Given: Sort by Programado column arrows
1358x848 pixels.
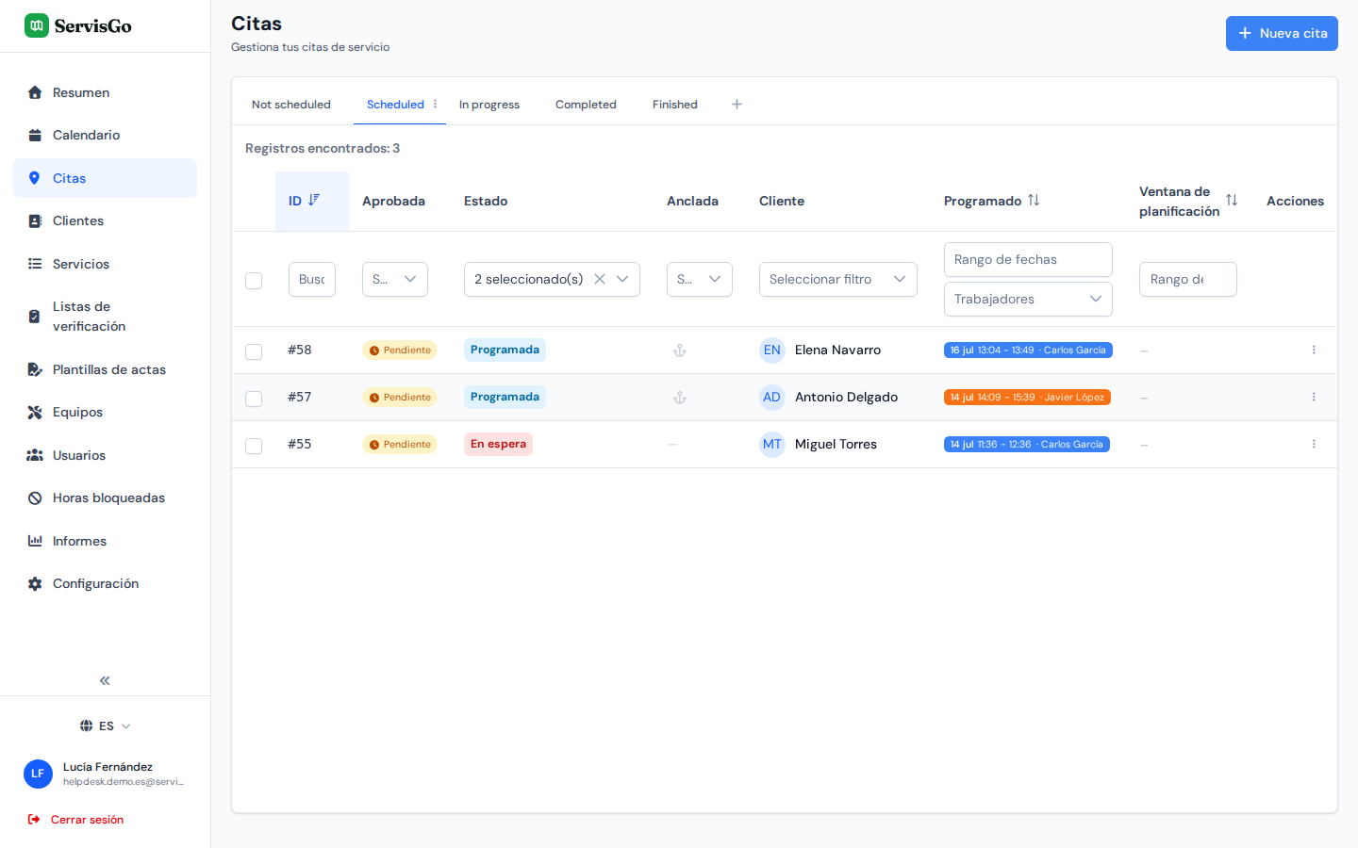Looking at the screenshot, I should point(1034,200).
